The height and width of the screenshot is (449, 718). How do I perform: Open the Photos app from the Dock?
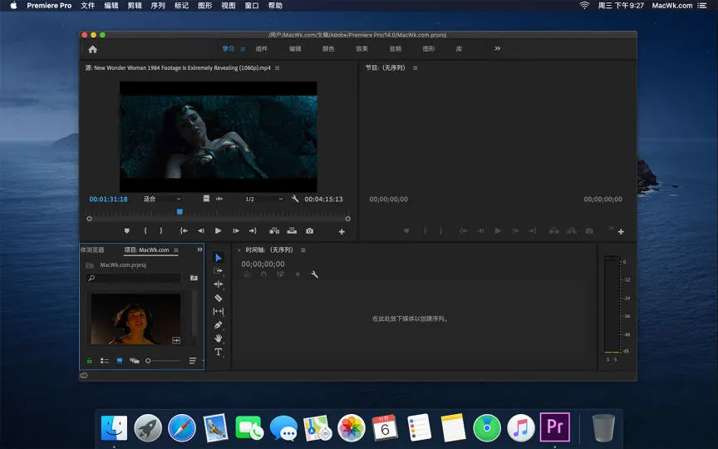(352, 428)
